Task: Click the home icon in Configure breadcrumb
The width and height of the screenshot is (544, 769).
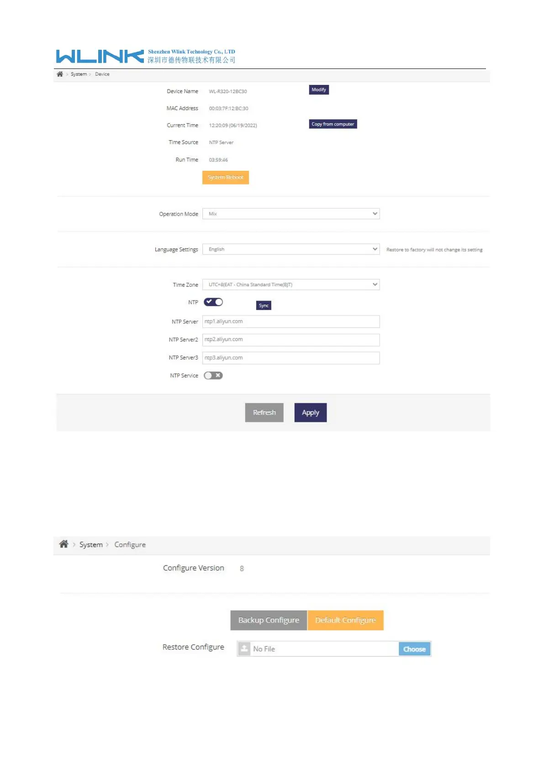Action: 64,544
